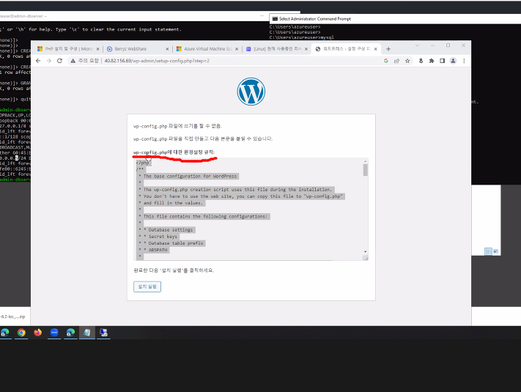Open the extension icon left of the puzzle
Viewport: 521px width, 392px height.
[x=421, y=61]
